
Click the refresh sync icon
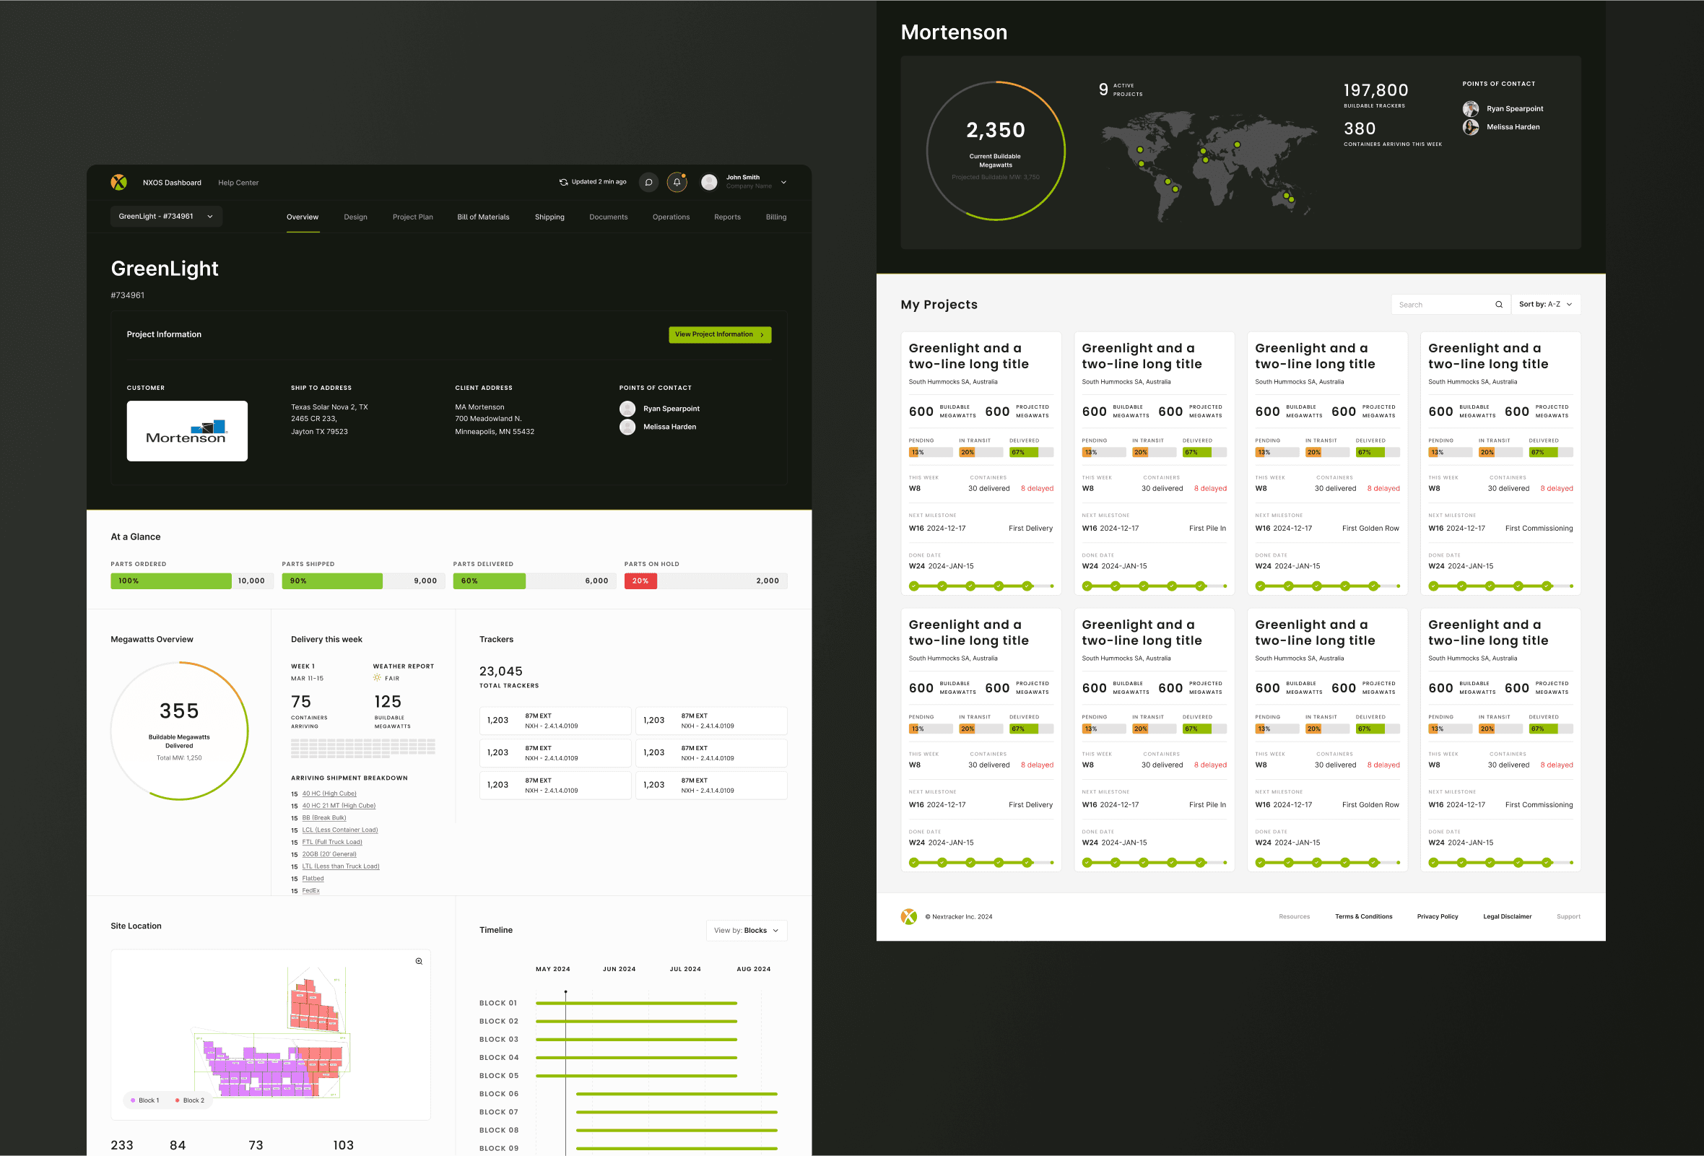click(563, 182)
